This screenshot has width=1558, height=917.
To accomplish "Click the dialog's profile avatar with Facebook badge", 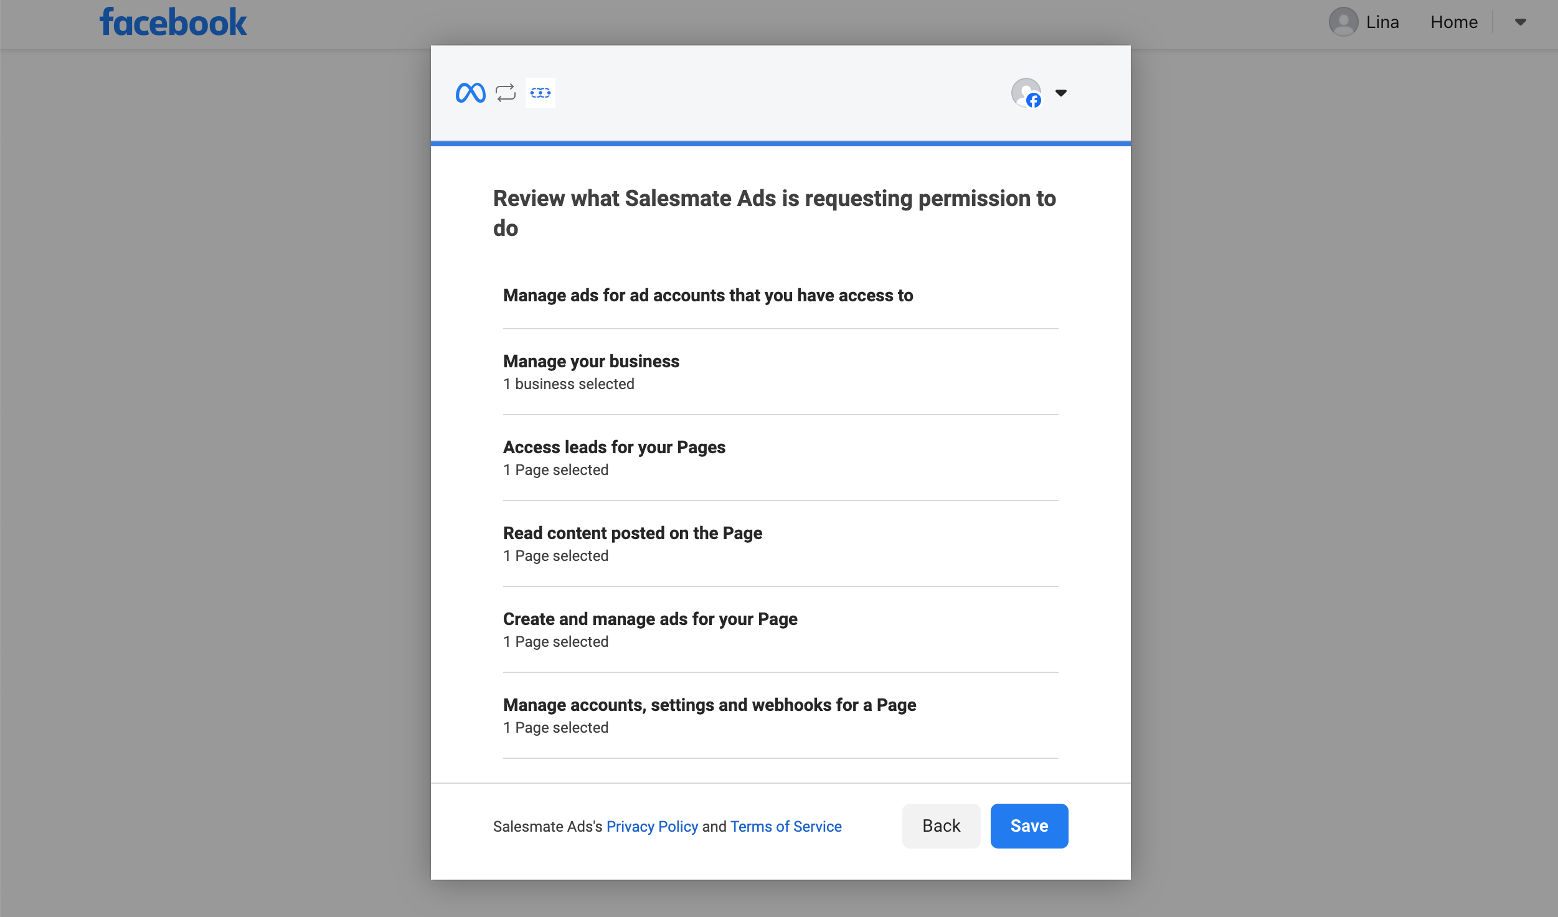I will pos(1026,93).
